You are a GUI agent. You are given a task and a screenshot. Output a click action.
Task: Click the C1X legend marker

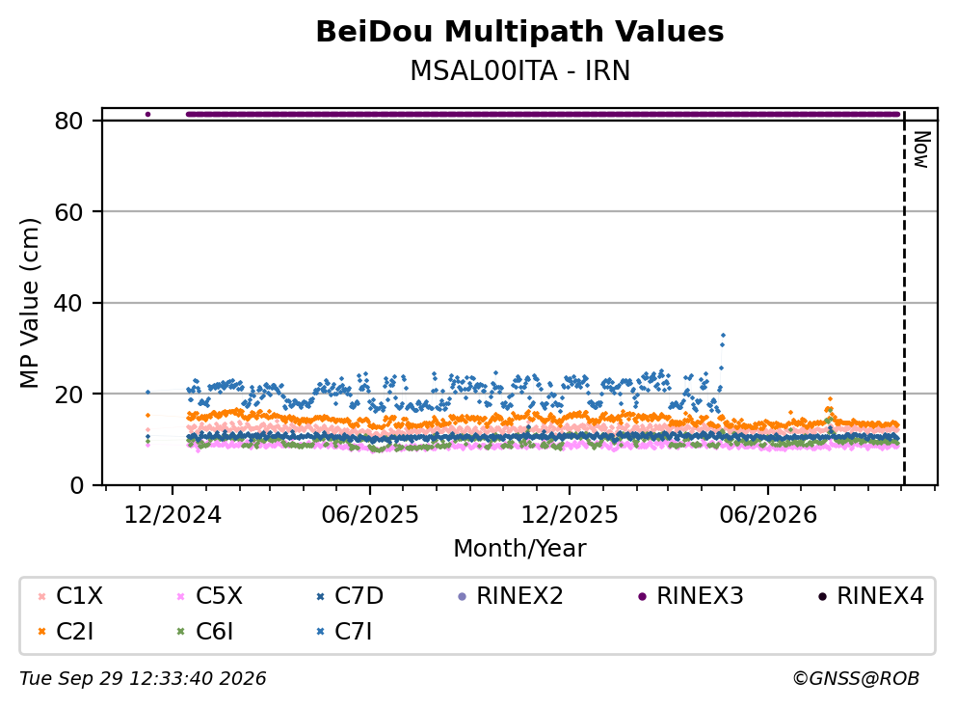pos(42,596)
